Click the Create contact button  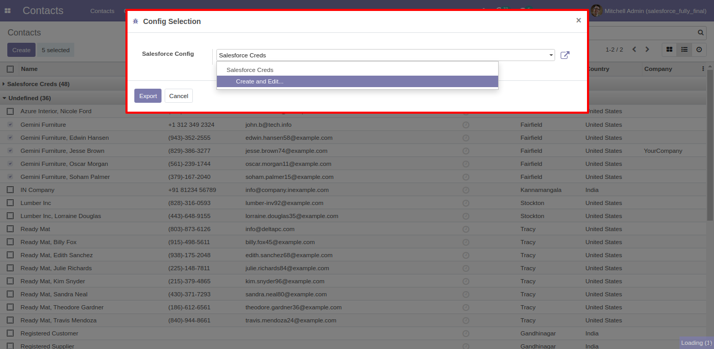[21, 50]
